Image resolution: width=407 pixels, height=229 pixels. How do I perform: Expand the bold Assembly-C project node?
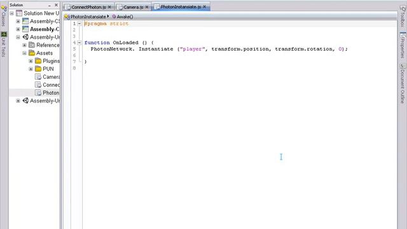18,29
